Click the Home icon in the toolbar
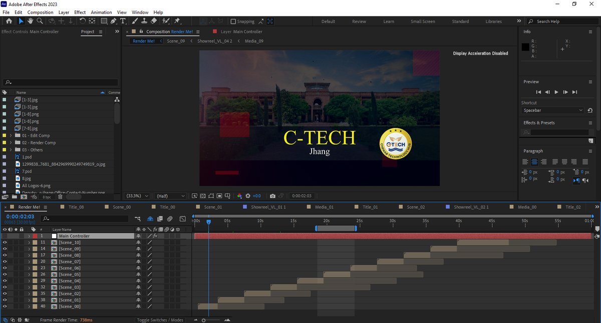This screenshot has width=601, height=323. (9, 21)
